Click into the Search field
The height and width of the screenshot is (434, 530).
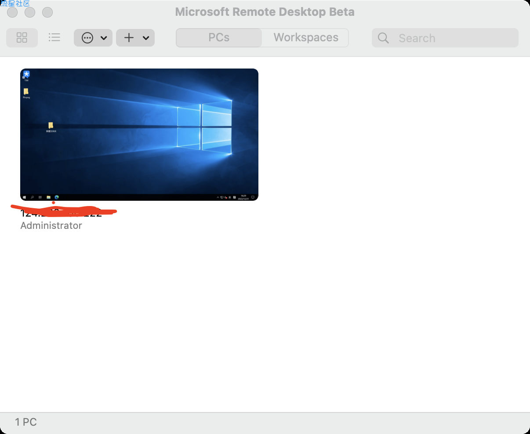point(445,38)
